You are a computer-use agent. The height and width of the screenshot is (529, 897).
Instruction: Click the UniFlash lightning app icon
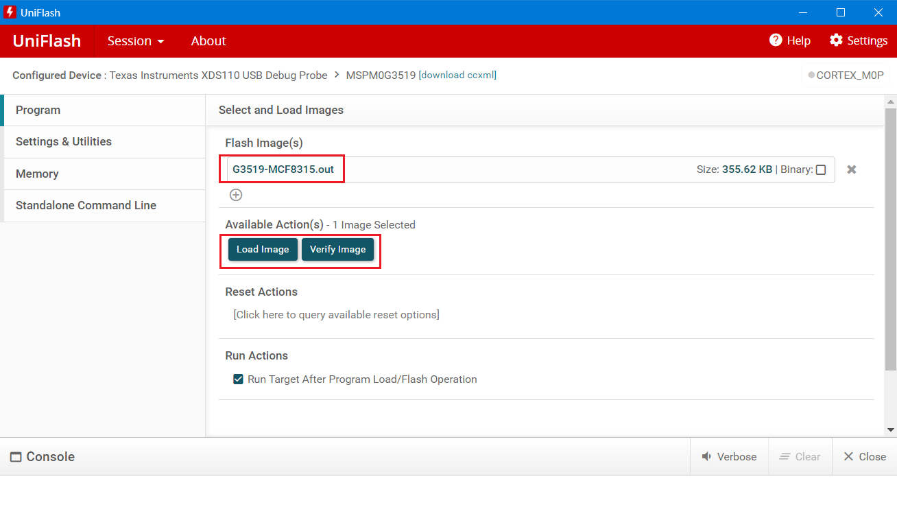[x=10, y=12]
